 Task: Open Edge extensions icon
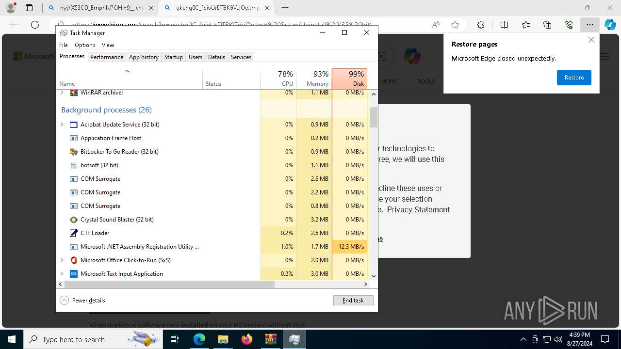click(x=481, y=25)
